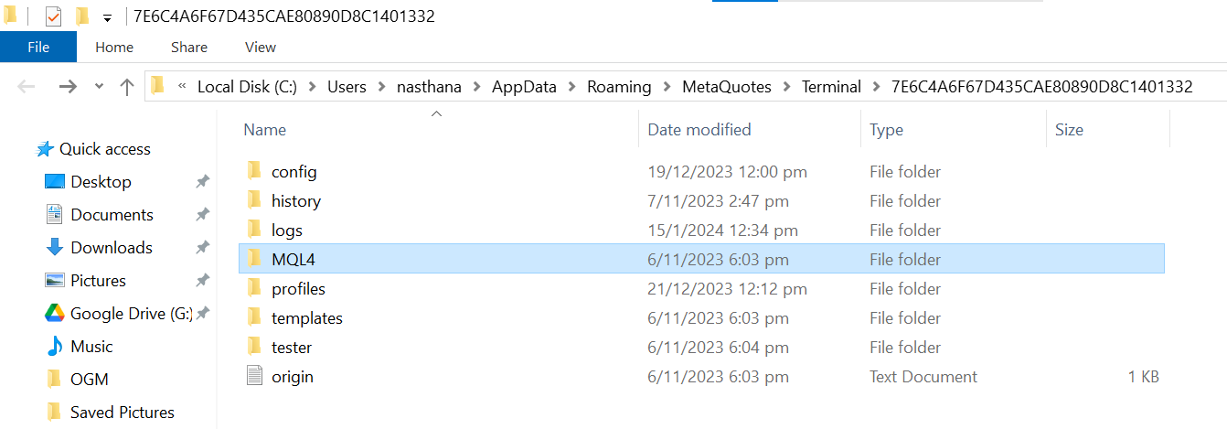The height and width of the screenshot is (429, 1227).
Task: Select the origin text document icon
Action: (x=255, y=376)
